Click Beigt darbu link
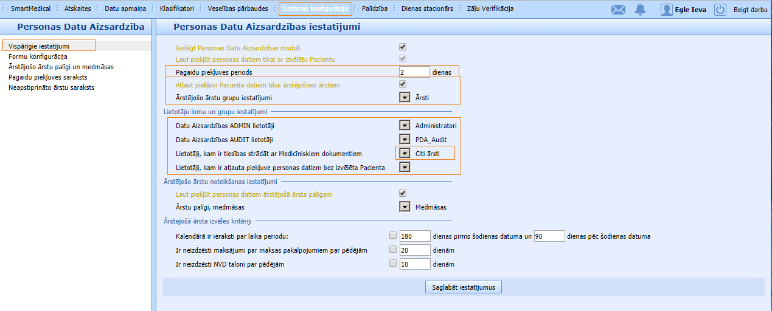 click(750, 9)
